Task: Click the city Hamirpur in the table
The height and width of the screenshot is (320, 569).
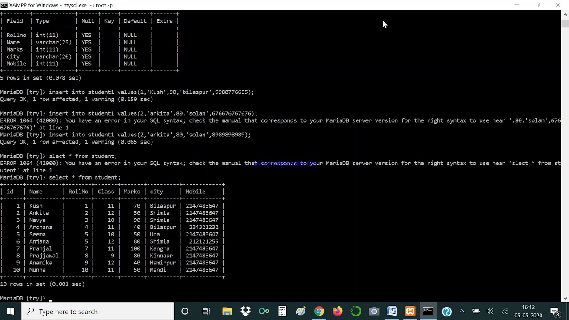Action: pos(163,263)
